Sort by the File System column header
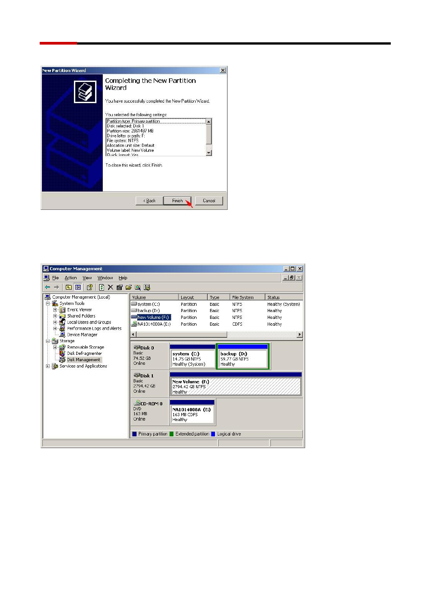 click(247, 297)
